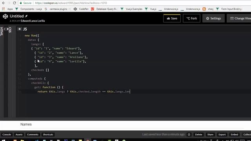Fork this pen
This screenshot has width=251, height=141.
tap(191, 18)
